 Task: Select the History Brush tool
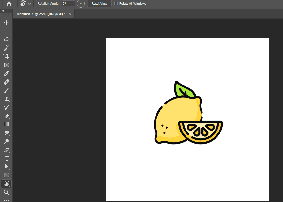[7, 107]
